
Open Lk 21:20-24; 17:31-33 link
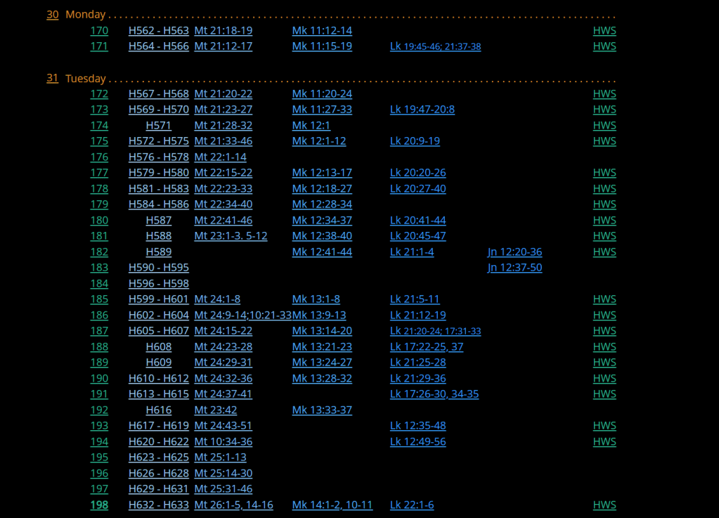click(x=435, y=331)
